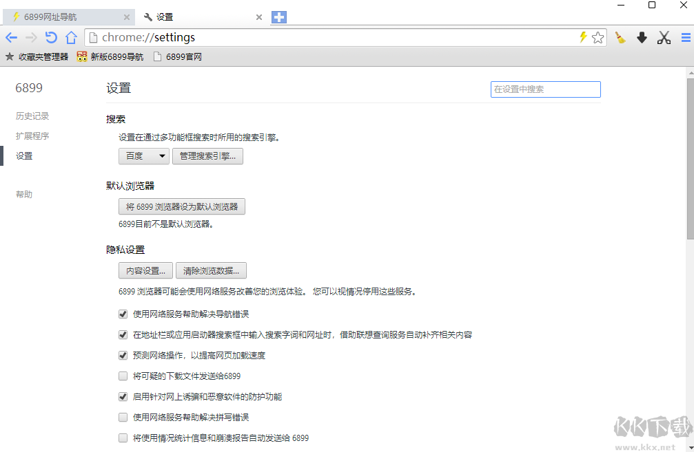The height and width of the screenshot is (452, 694).
Task: Click the 清除浏览数据 button
Action: tap(211, 270)
